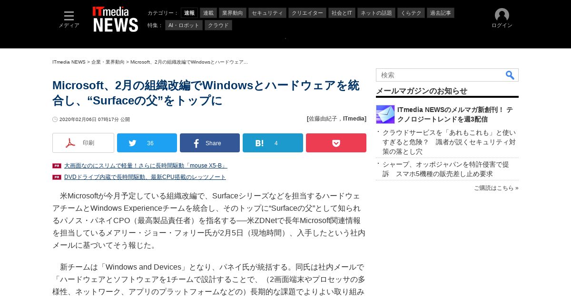Open the メルマガ新創刊 announcement link

point(455,114)
